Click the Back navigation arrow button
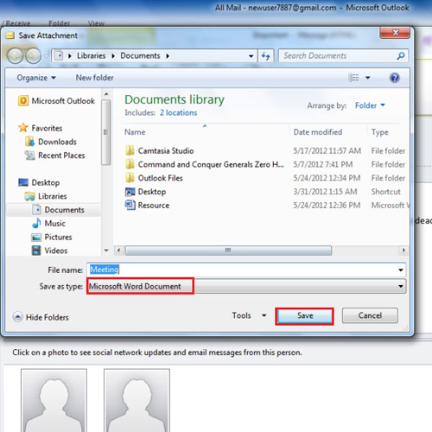 (x=15, y=55)
